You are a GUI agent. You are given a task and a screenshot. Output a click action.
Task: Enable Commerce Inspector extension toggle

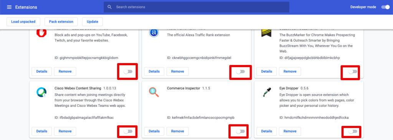click(240, 131)
